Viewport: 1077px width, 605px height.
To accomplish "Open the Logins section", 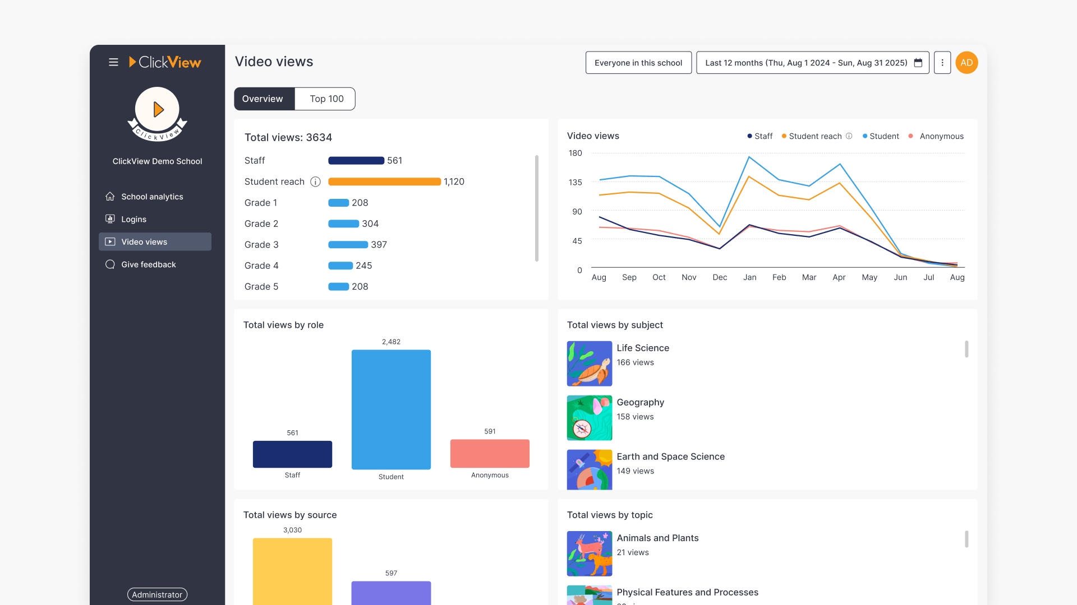I will click(134, 219).
